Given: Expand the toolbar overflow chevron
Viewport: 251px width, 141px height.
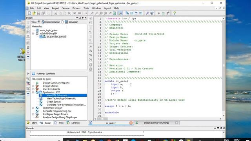Looking at the screenshot, I should click(86, 13).
